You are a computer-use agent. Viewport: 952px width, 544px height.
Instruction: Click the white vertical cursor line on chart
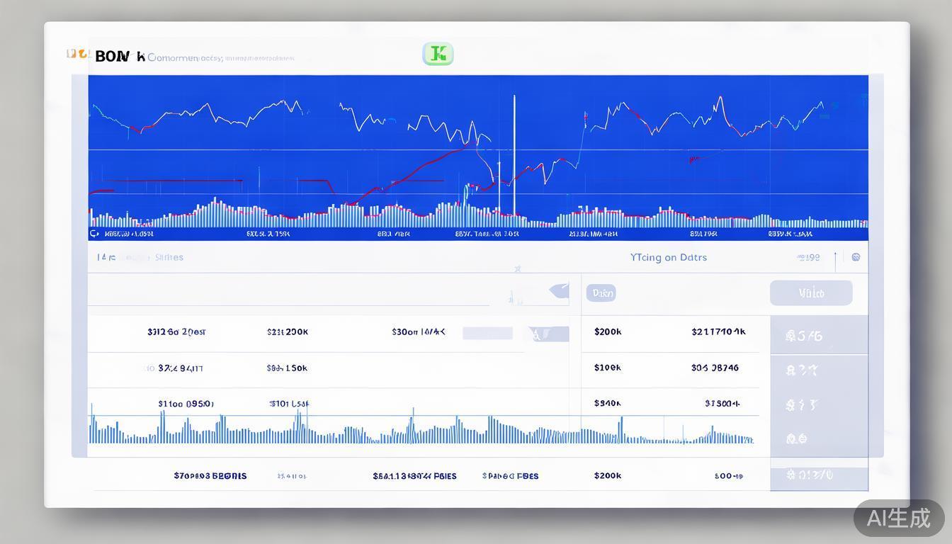(514, 156)
